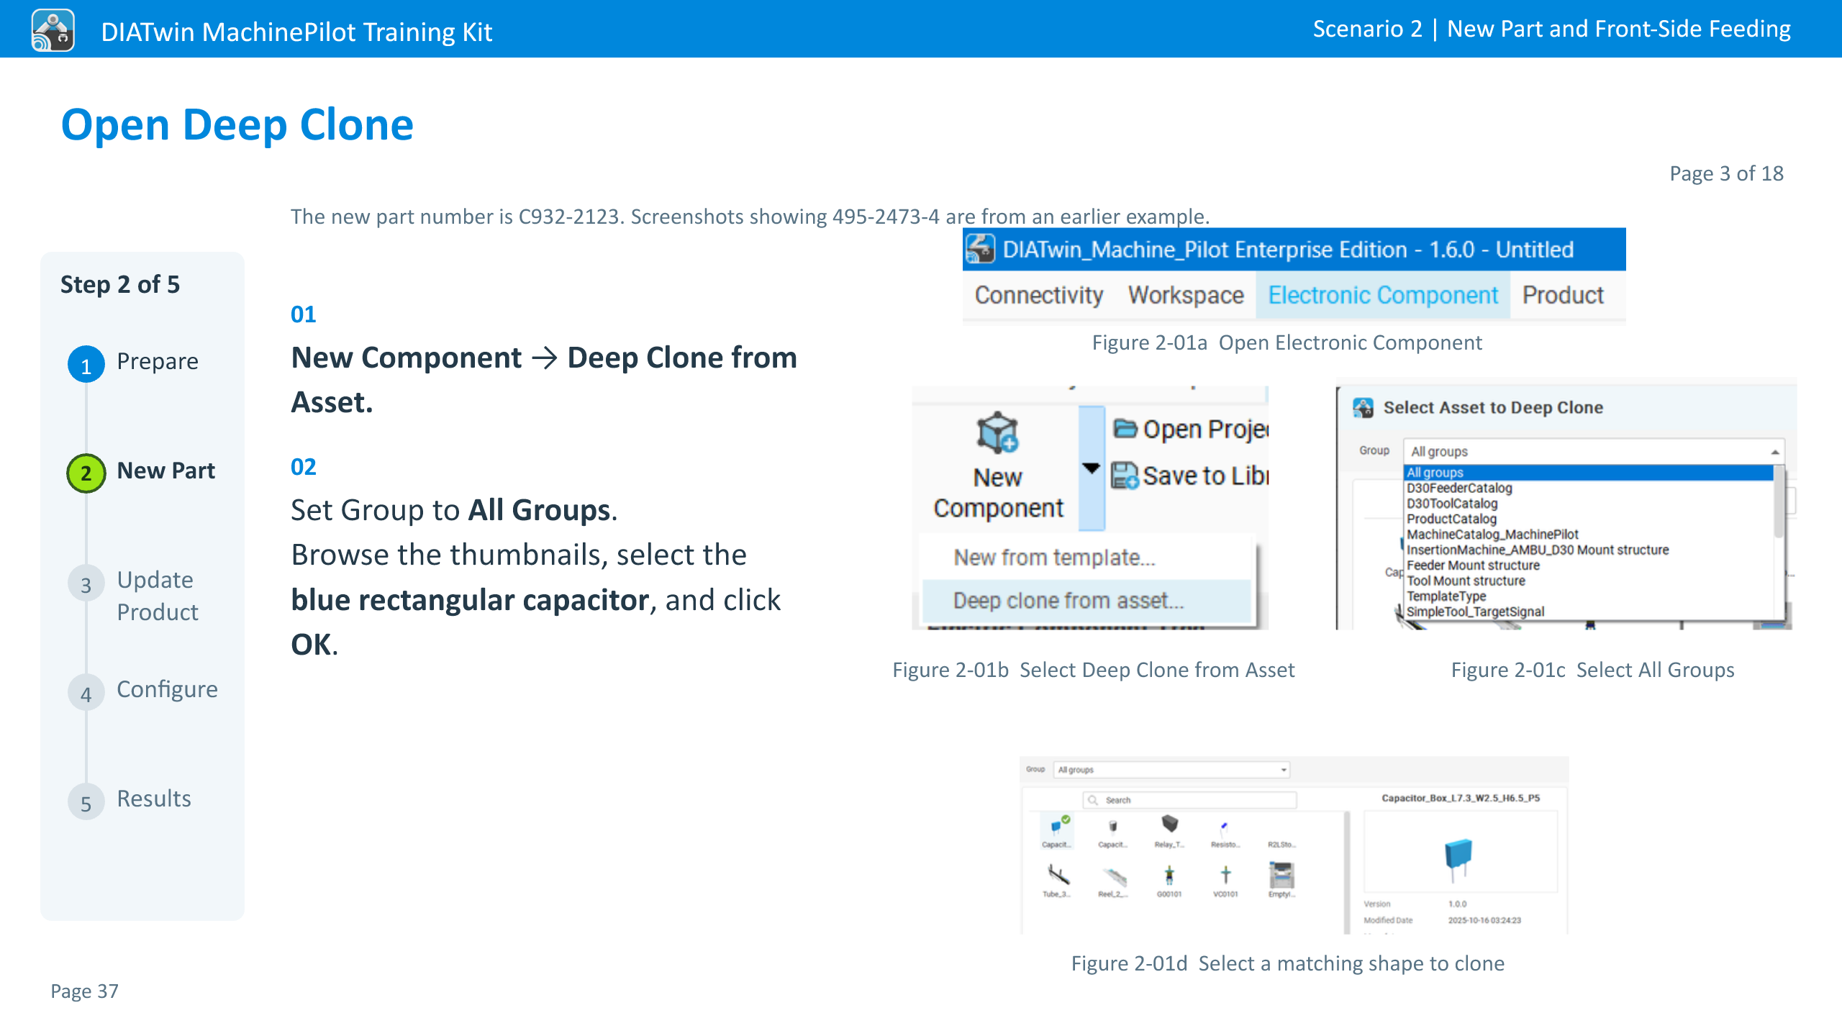The height and width of the screenshot is (1036, 1842).
Task: Open the New Component dropdown arrow
Action: (1092, 468)
